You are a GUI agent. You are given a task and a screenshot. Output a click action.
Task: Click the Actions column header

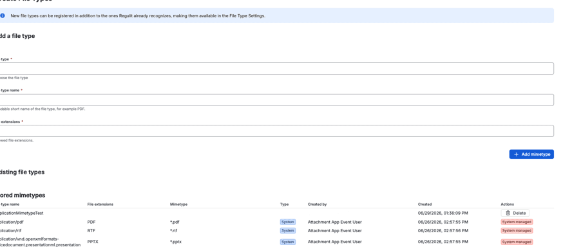click(508, 205)
